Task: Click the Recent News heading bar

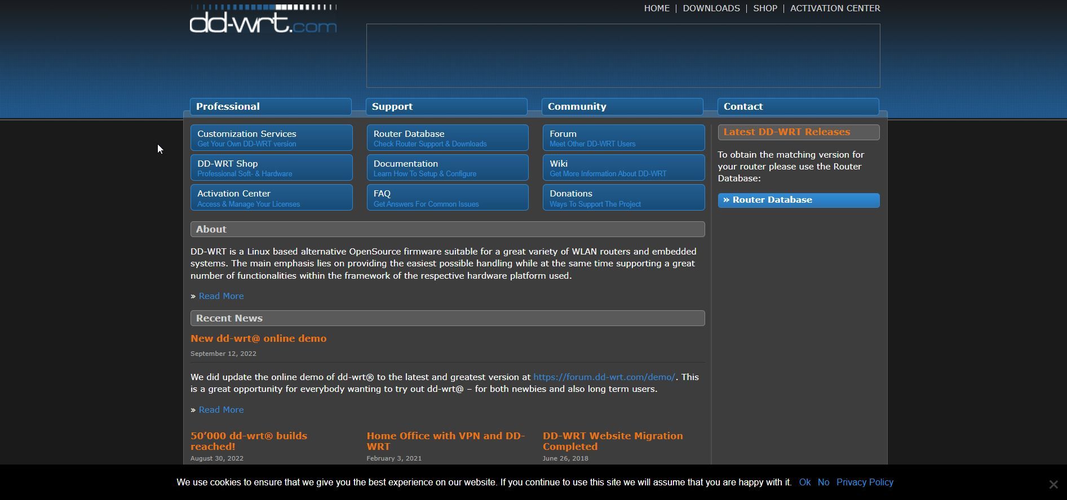Action: tap(448, 318)
